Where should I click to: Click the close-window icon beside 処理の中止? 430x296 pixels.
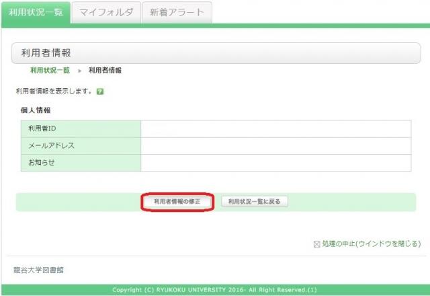(317, 244)
